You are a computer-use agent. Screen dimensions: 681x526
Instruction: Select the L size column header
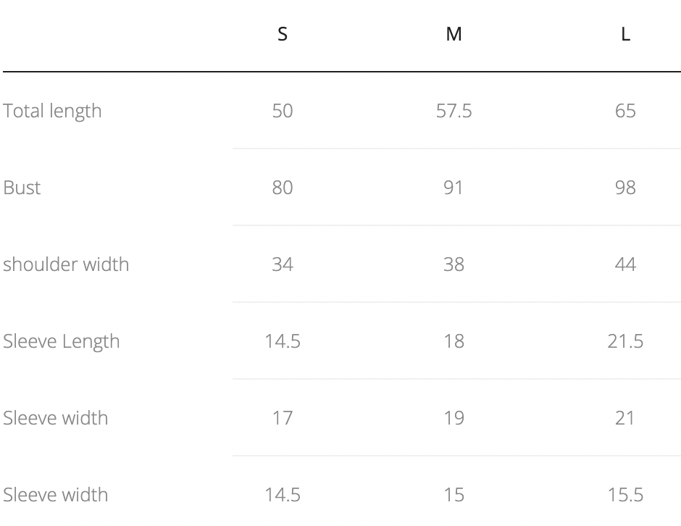click(x=625, y=34)
